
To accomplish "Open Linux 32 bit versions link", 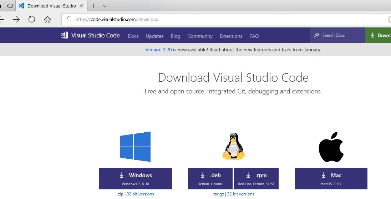I will point(241,194).
